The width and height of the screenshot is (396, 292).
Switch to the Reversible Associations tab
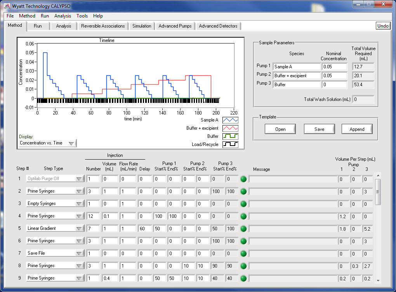[103, 26]
